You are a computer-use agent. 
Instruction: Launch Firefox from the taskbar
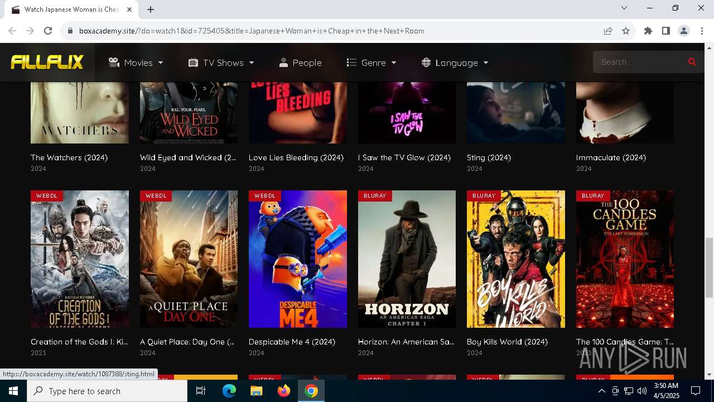(x=283, y=391)
